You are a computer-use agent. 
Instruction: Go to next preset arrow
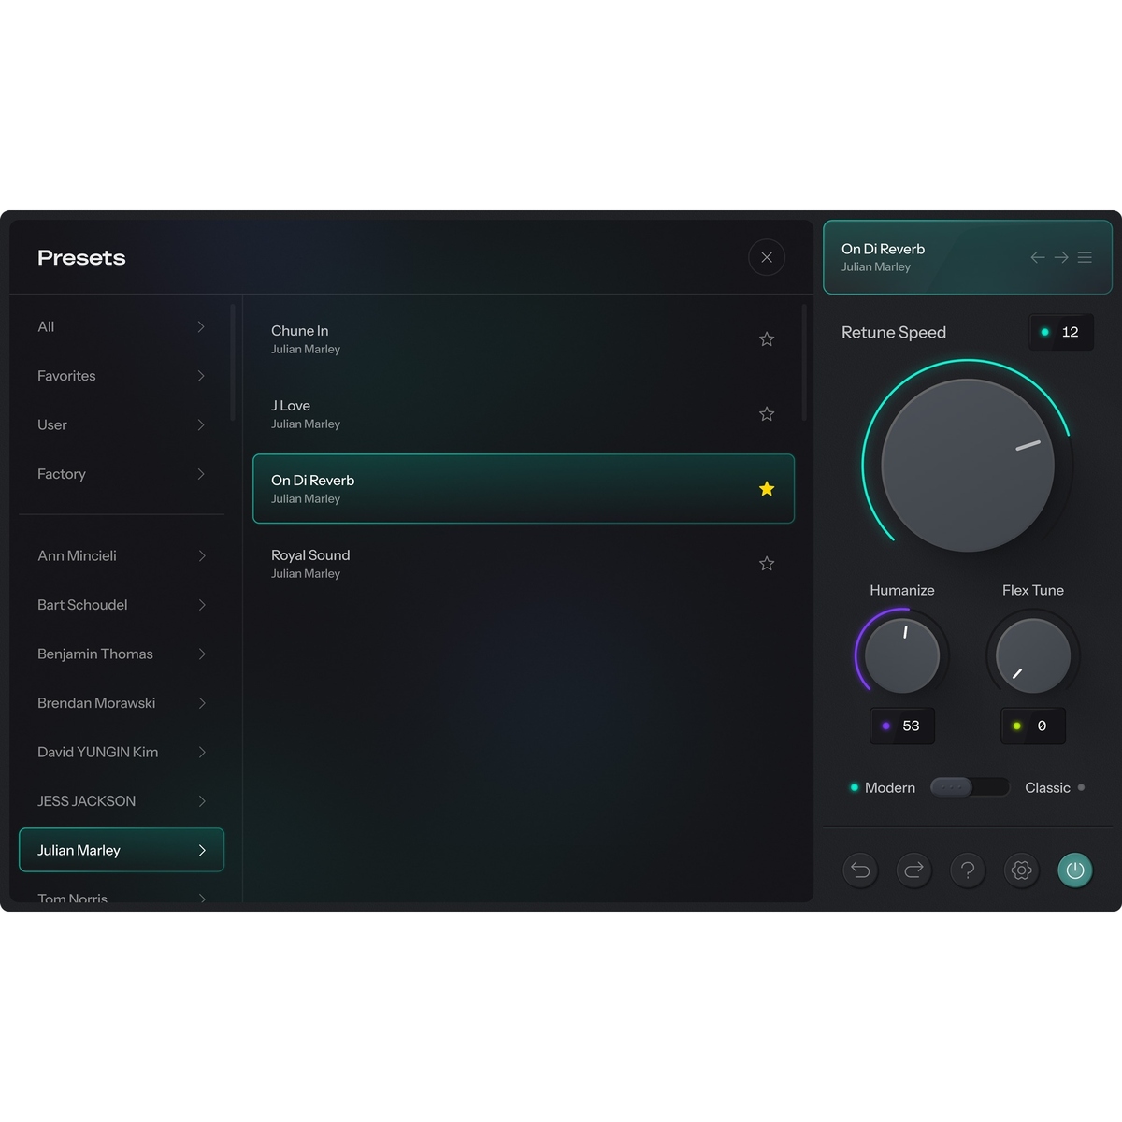(x=1061, y=257)
